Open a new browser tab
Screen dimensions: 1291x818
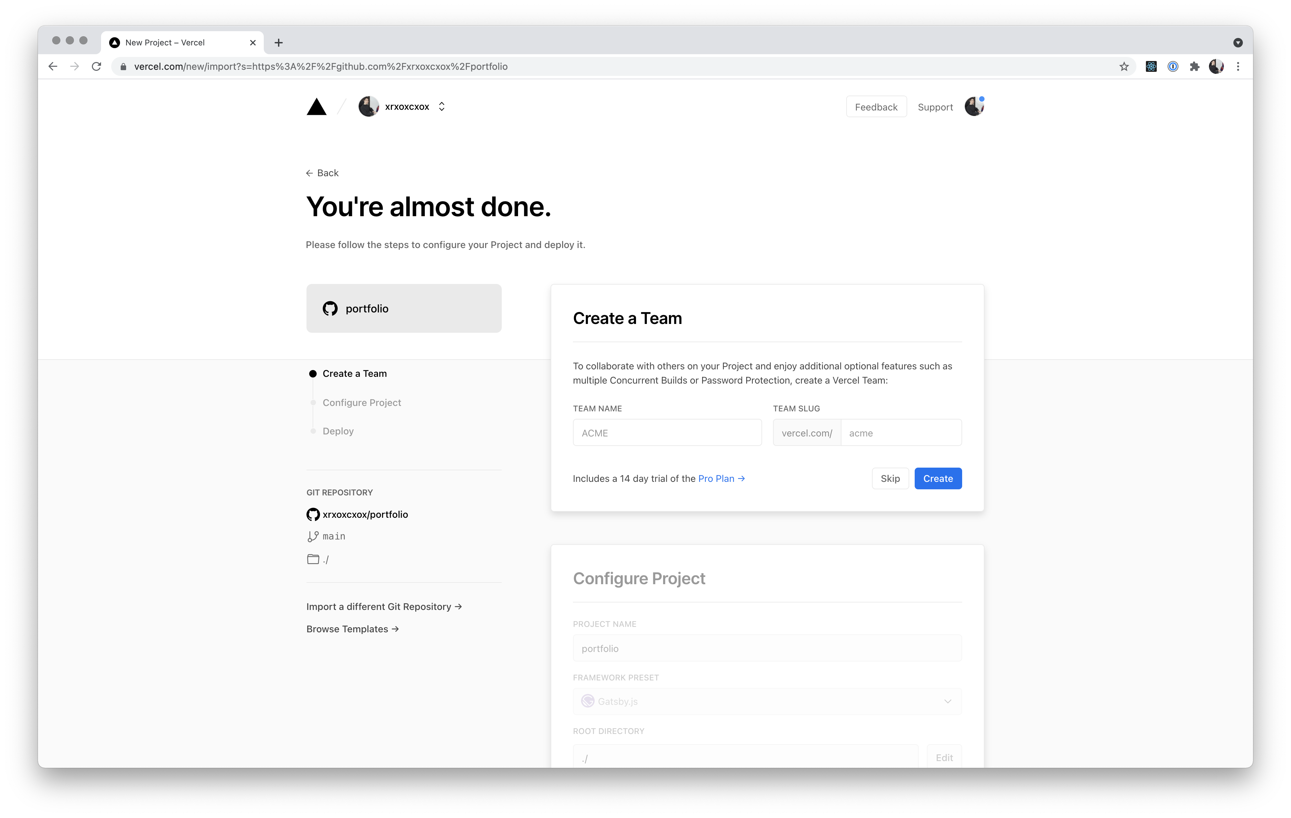[278, 43]
